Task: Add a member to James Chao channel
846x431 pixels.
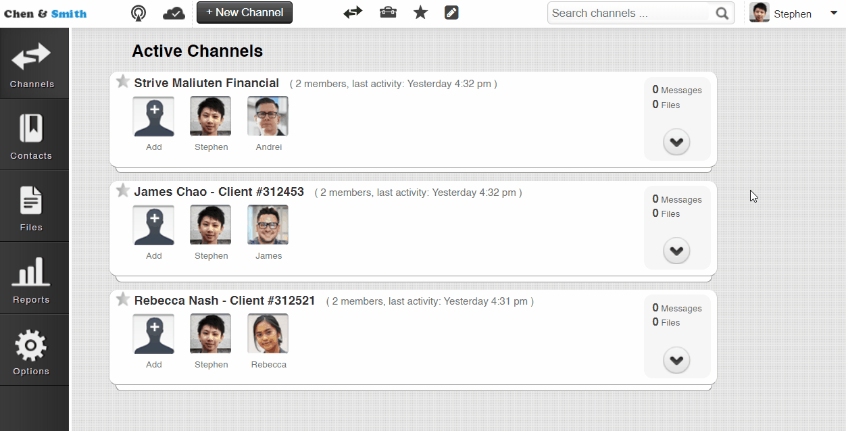Action: tap(153, 225)
